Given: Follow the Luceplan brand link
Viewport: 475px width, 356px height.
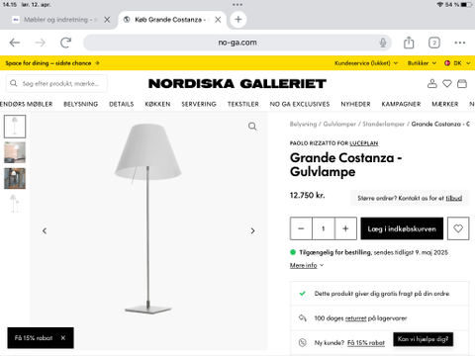Looking at the screenshot, I should tap(364, 143).
